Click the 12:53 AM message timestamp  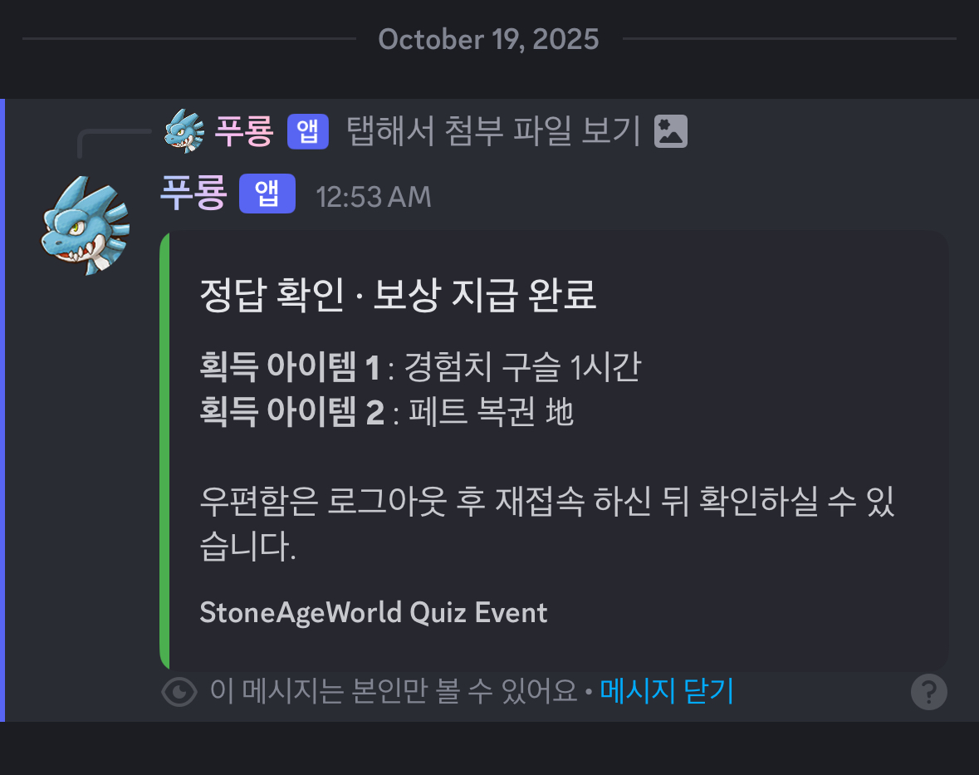374,197
